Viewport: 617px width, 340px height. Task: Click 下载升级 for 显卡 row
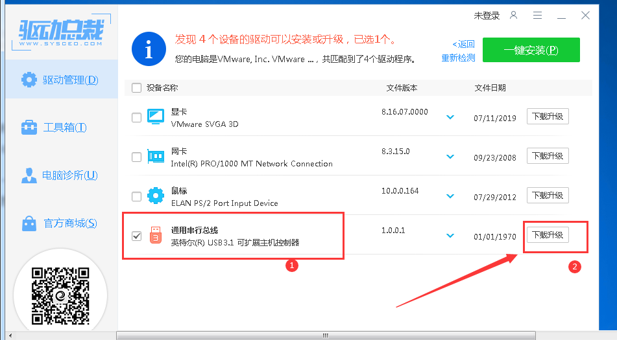click(548, 116)
